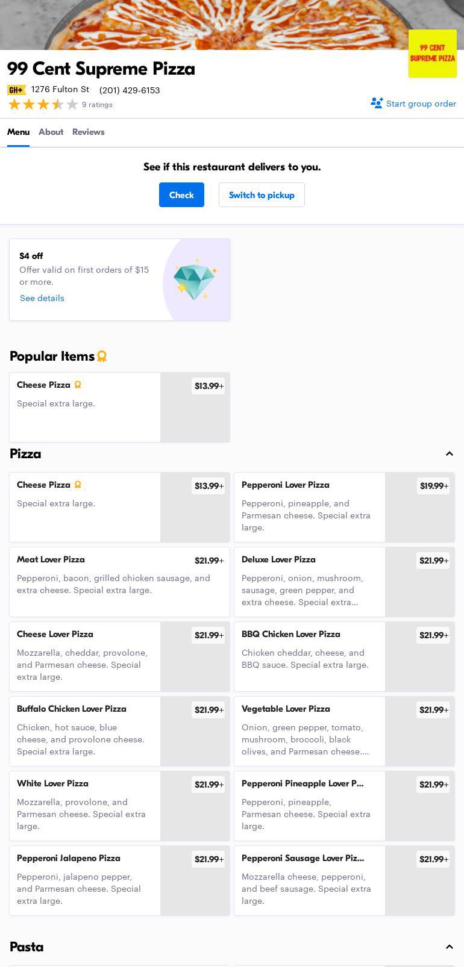
Task: Switch to the Reviews tab
Action: pos(88,132)
